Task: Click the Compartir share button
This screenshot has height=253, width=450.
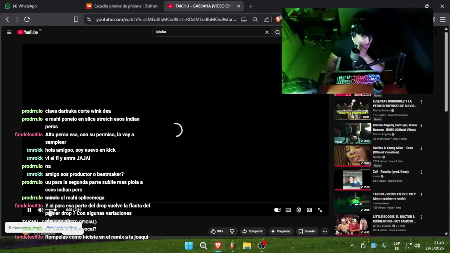Action: click(252, 231)
